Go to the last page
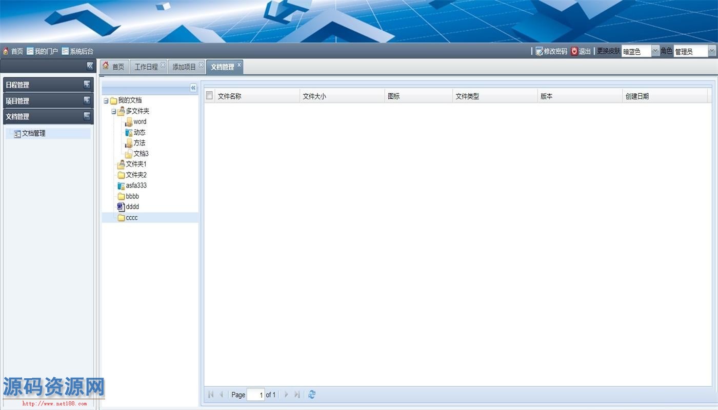The height and width of the screenshot is (410, 718). [x=297, y=395]
